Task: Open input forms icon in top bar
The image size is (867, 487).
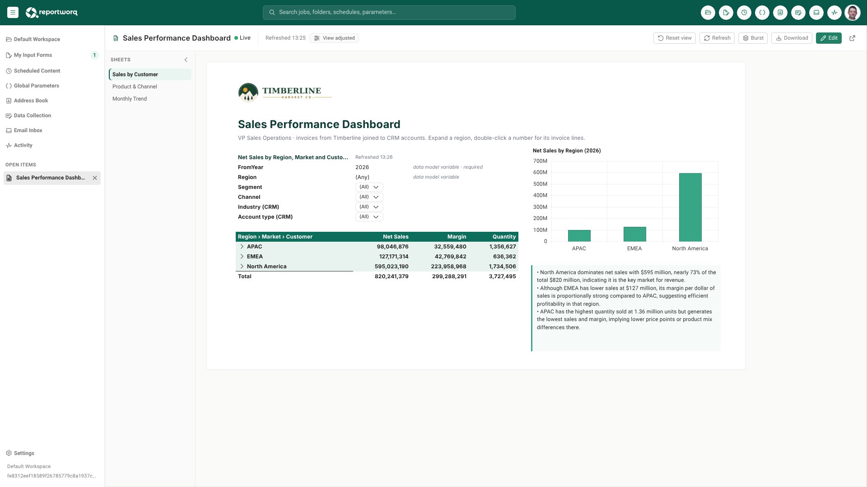Action: click(x=726, y=13)
